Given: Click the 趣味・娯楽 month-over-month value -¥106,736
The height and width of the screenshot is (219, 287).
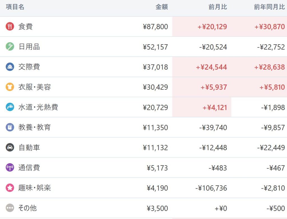Looking at the screenshot, I should click(x=211, y=188).
